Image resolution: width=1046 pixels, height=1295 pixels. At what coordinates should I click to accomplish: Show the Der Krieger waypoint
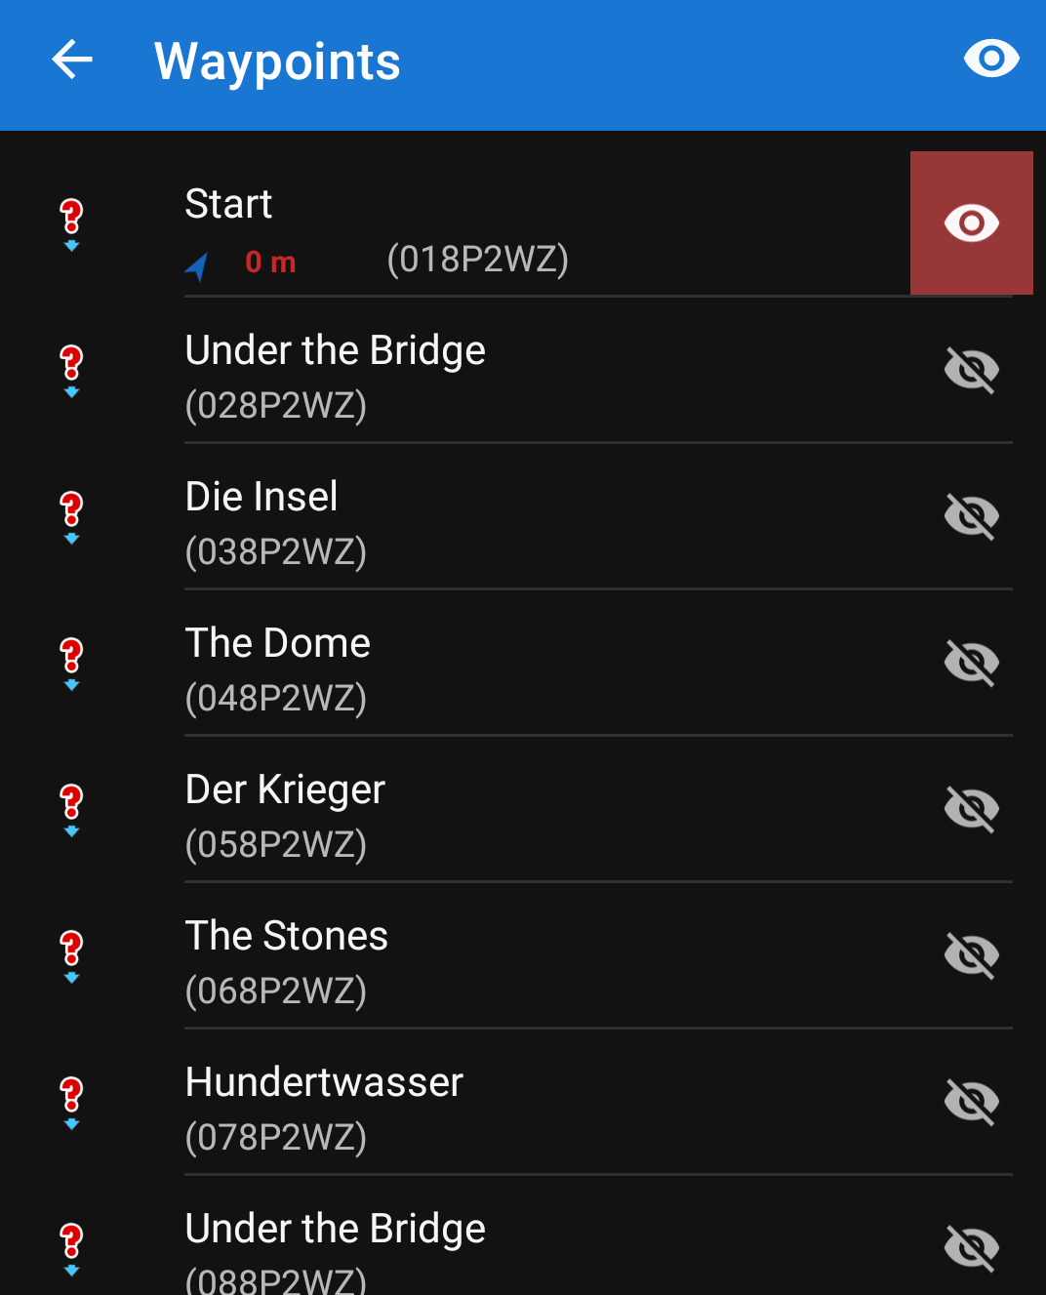[x=971, y=809]
